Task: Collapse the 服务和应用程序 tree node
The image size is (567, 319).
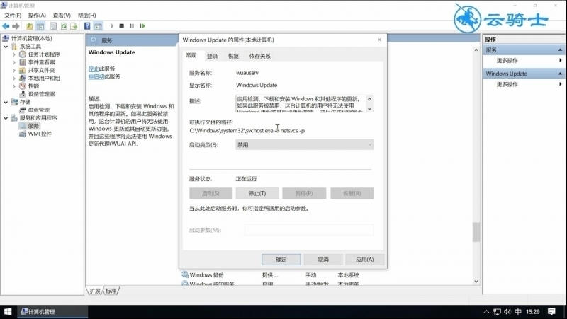Action: 6,118
